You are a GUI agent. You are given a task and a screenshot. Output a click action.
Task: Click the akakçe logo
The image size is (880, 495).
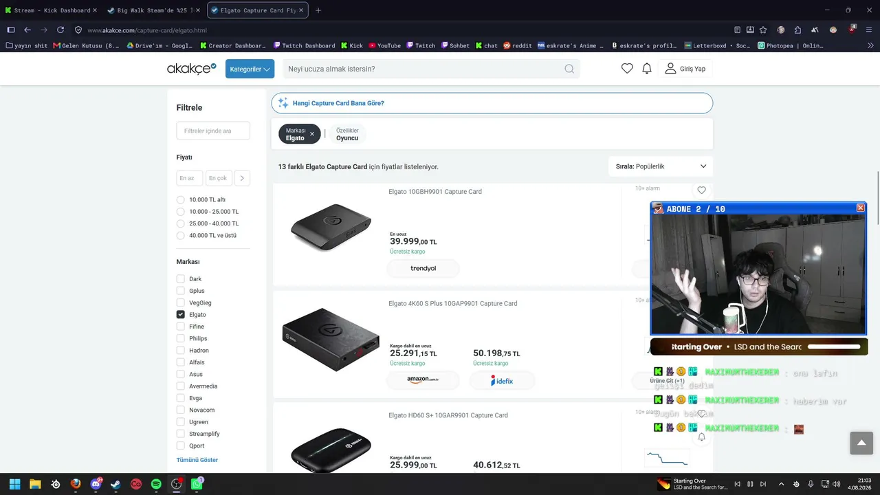click(x=192, y=69)
